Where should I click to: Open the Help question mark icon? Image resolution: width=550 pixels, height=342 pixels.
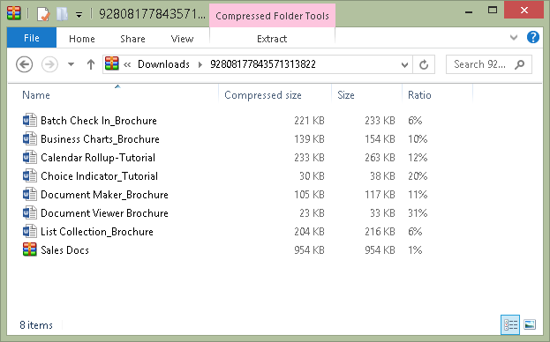point(533,37)
